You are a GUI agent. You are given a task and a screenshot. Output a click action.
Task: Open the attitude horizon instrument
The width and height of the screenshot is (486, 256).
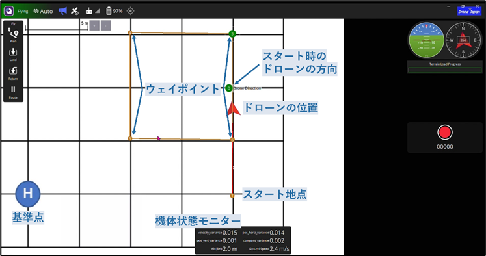pos(426,40)
